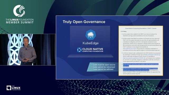This screenshot has height=95, width=169.
Task: Click clause (a) about trademark ownership
Action: 140,35
